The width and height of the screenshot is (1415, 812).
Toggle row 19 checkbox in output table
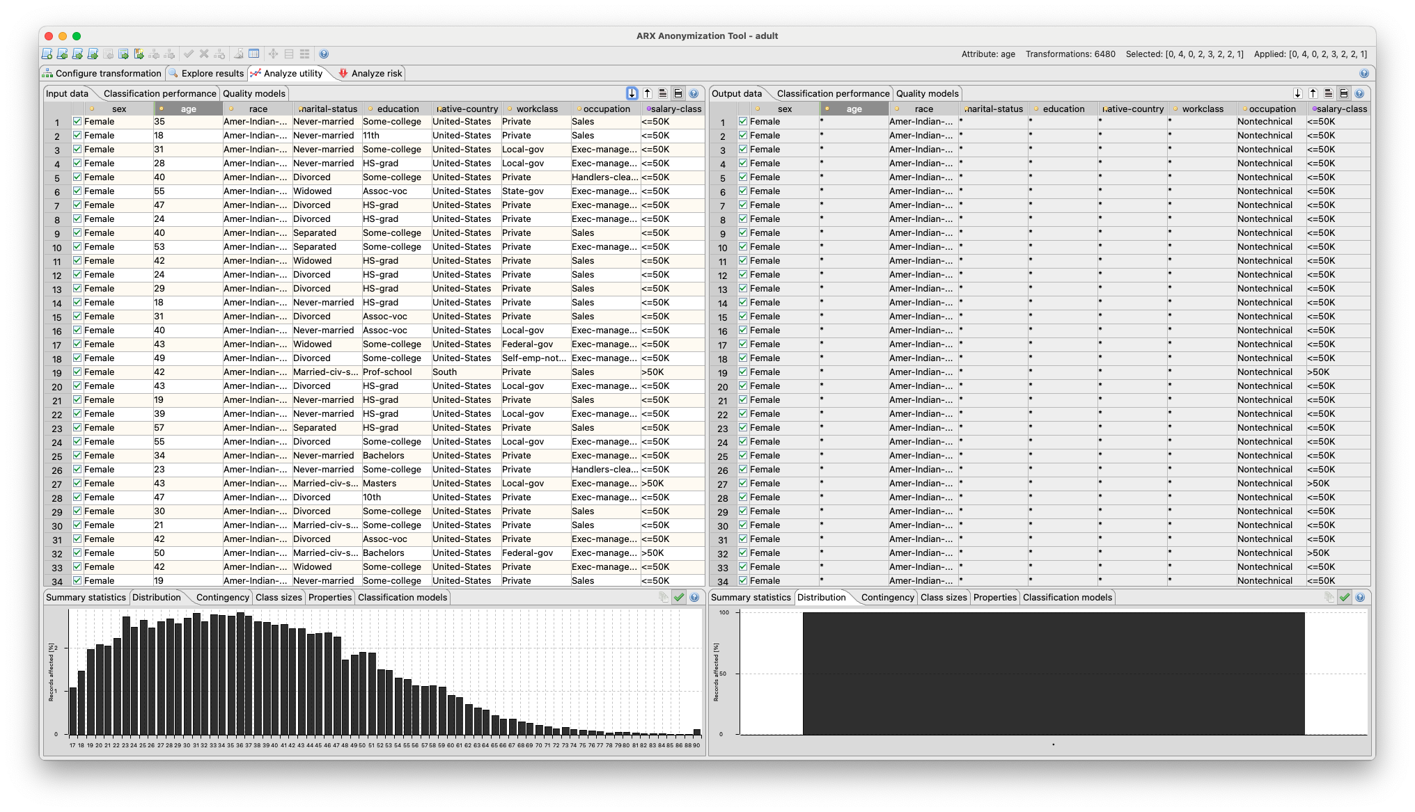pyautogui.click(x=743, y=372)
